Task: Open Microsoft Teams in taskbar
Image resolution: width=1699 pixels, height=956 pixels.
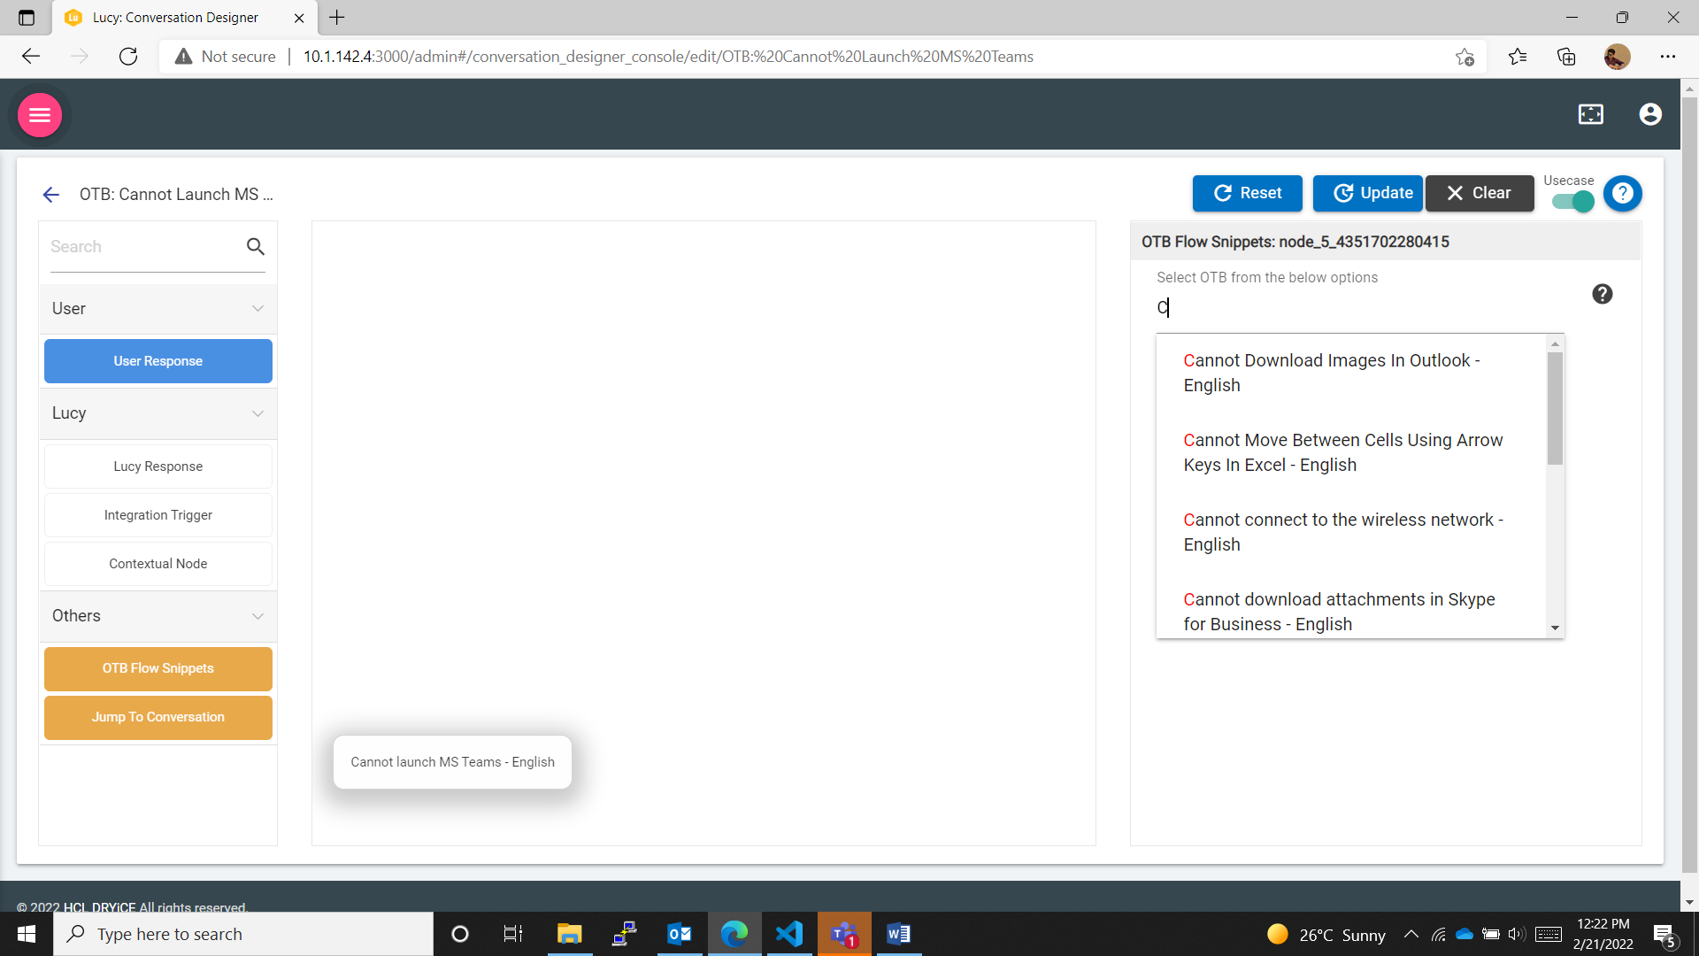Action: pyautogui.click(x=843, y=934)
